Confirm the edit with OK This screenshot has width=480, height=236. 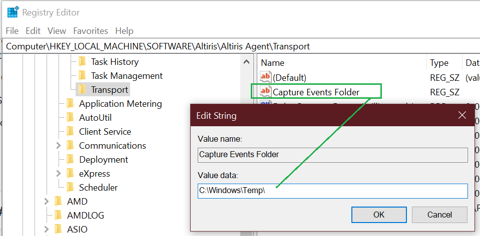pyautogui.click(x=379, y=215)
